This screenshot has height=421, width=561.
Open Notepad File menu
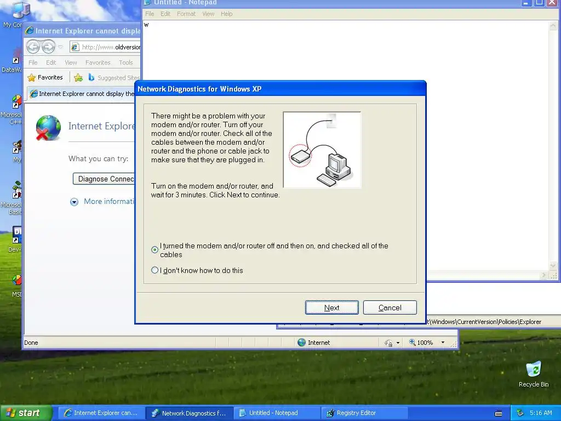pyautogui.click(x=150, y=14)
